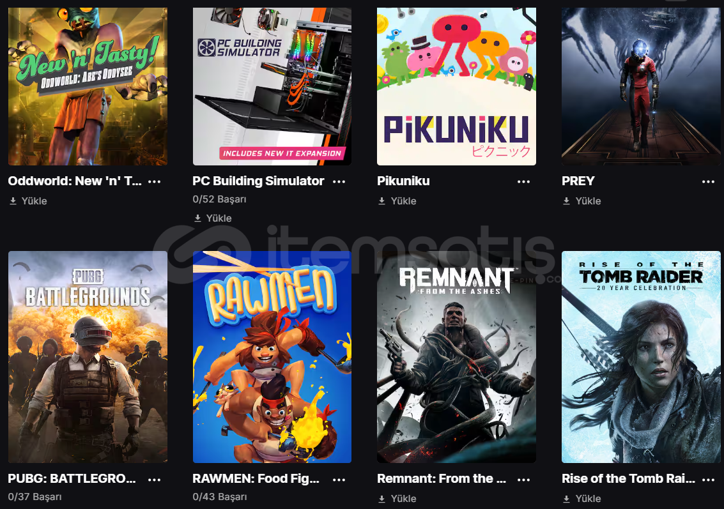
Task: Open three-dot menu for RAWMEN: Food Fighter
Action: (339, 480)
